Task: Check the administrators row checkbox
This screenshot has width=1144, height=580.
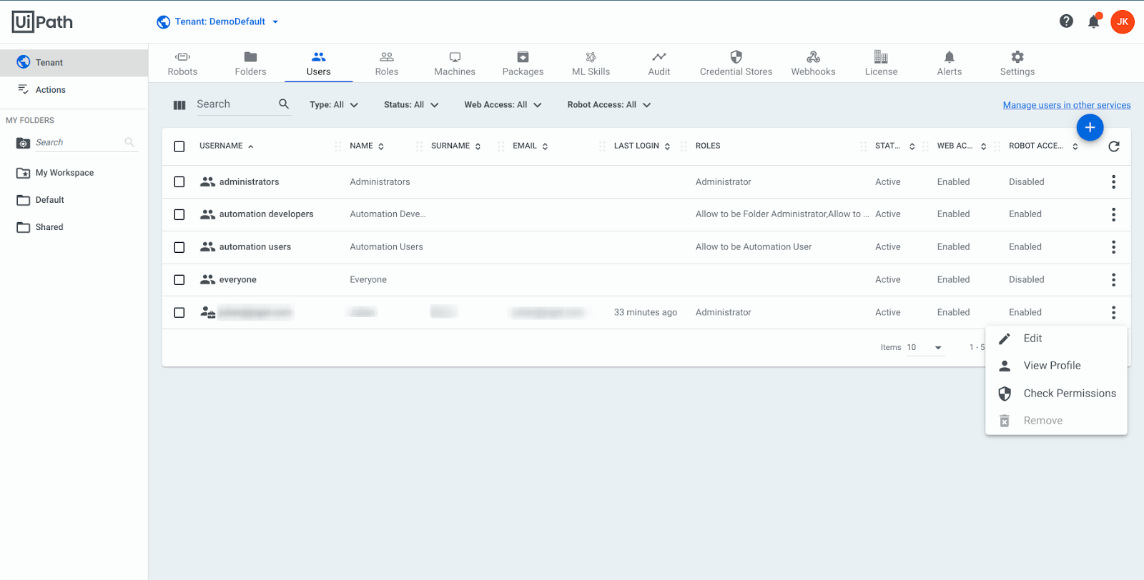Action: [179, 181]
